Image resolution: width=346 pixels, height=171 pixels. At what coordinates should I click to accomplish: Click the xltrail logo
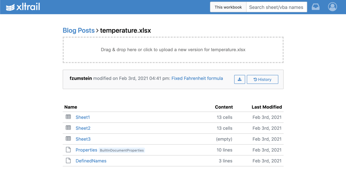(x=23, y=7)
